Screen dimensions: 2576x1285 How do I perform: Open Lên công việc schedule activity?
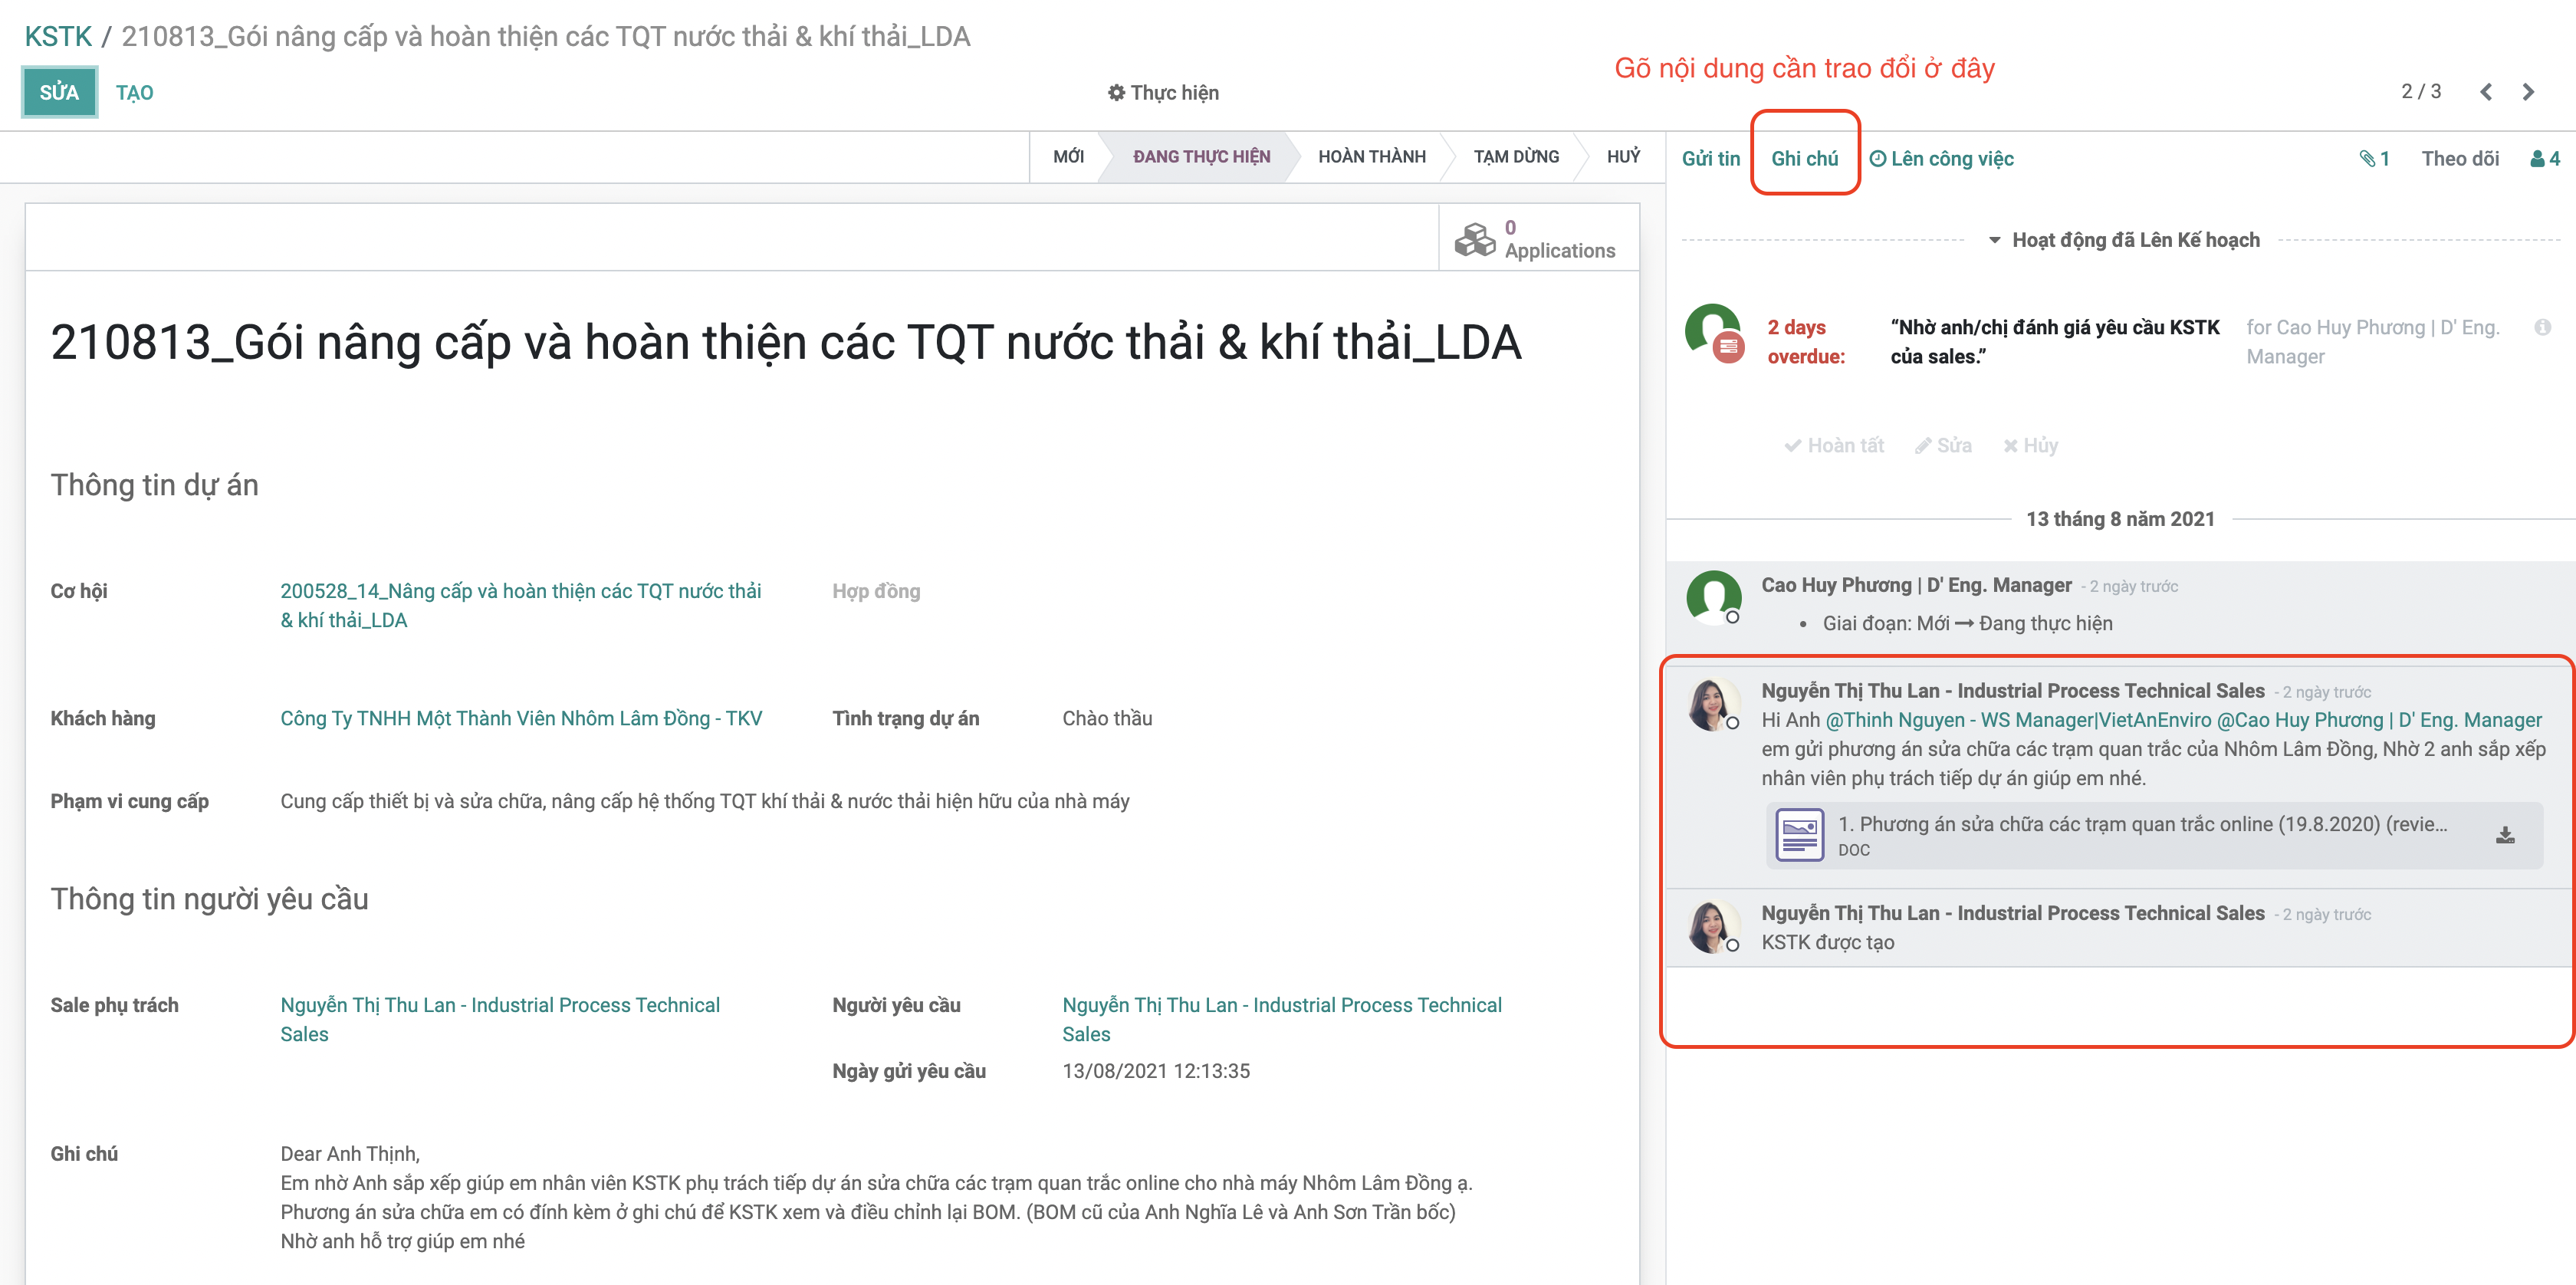[x=1941, y=158]
